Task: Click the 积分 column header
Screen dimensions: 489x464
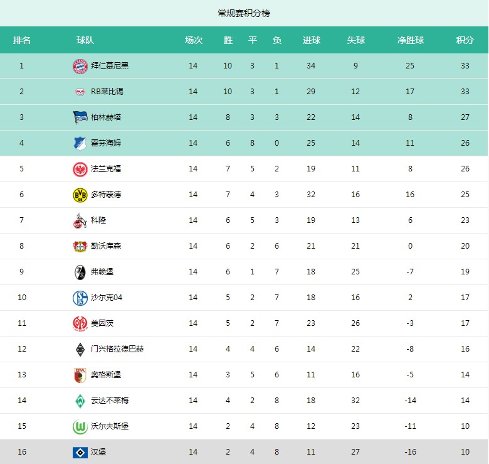Action: point(465,40)
